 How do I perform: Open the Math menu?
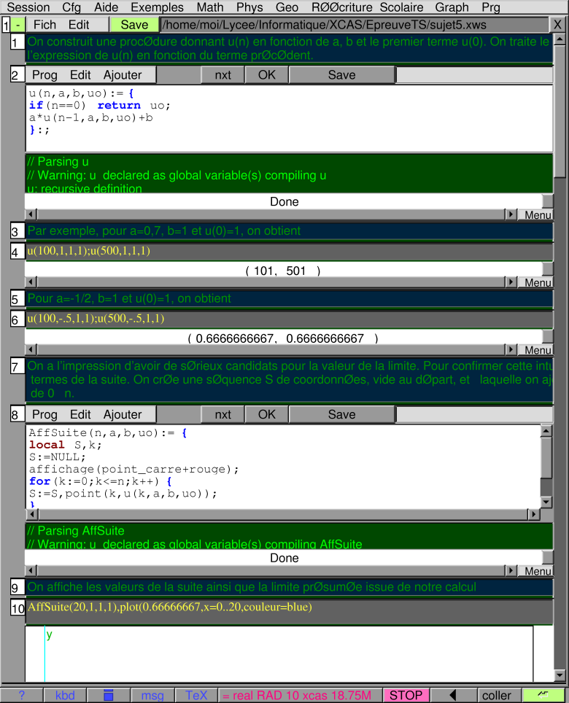coord(210,7)
